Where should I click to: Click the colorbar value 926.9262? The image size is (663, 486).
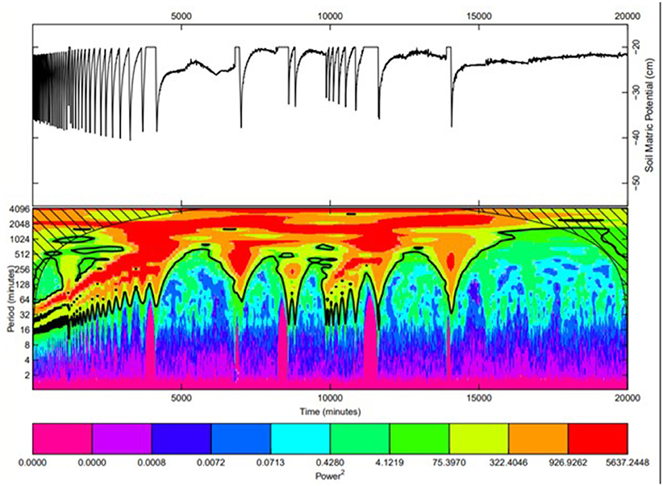point(568,462)
